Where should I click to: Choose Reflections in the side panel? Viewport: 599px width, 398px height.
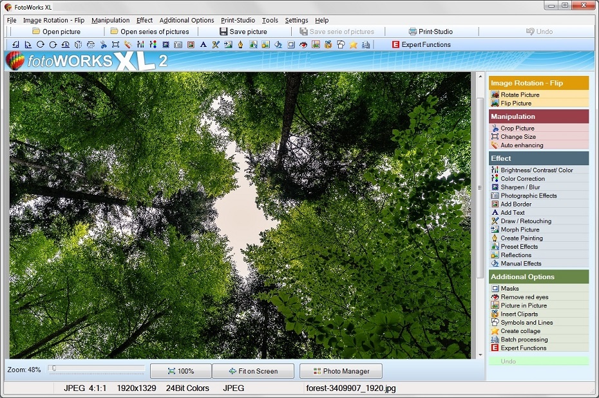(x=538, y=255)
